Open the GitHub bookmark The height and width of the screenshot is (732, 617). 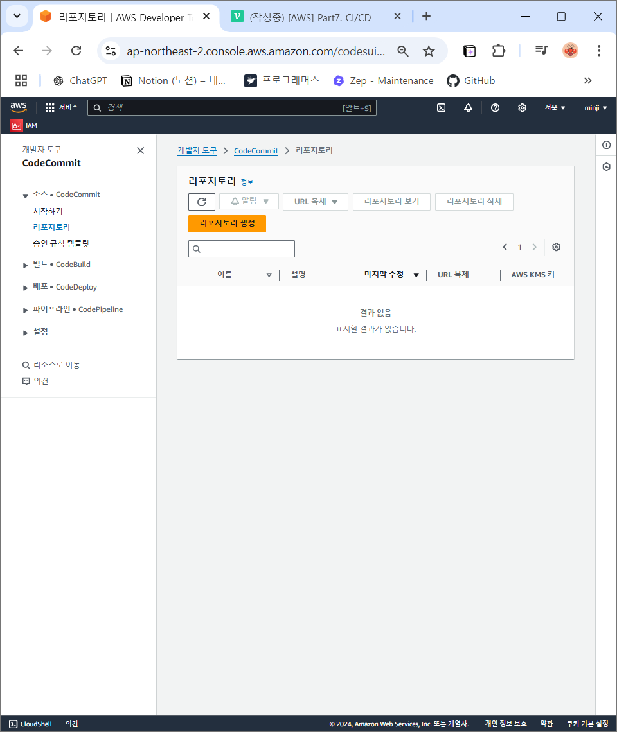[x=470, y=81]
